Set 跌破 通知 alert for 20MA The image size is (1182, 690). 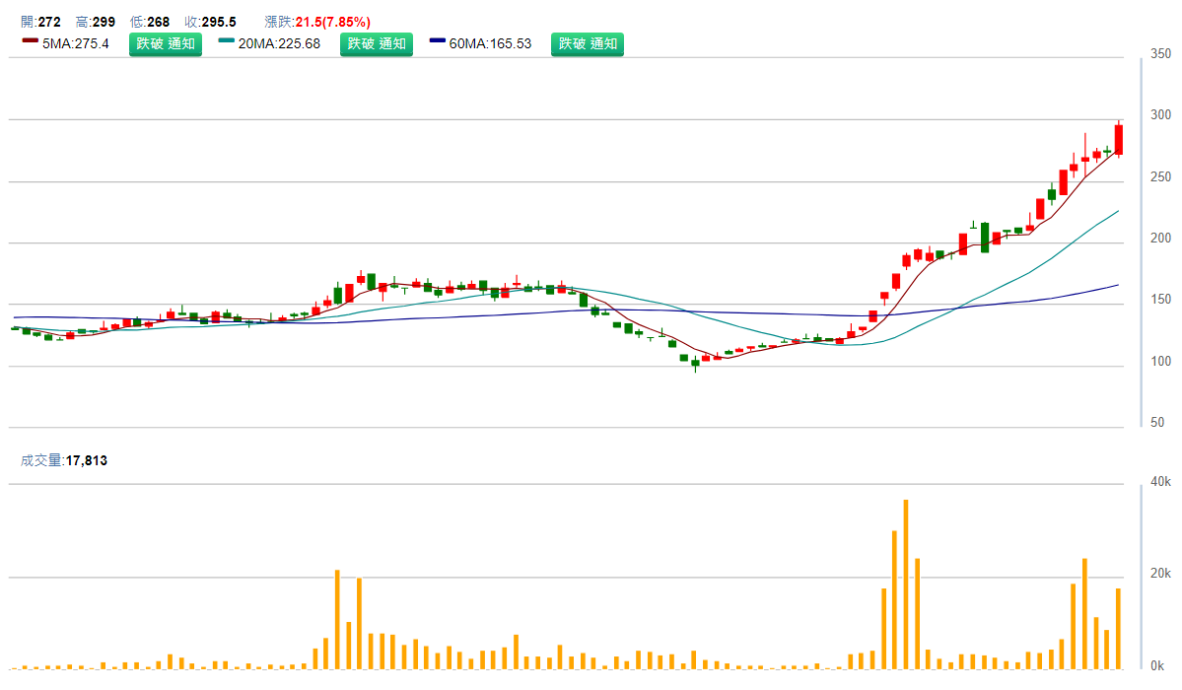(x=376, y=43)
